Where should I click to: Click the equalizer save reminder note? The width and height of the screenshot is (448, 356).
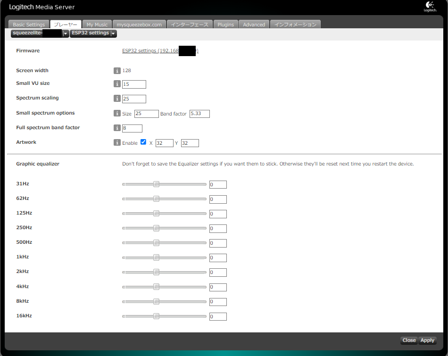pos(268,164)
